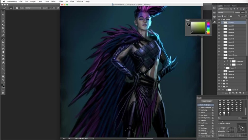The image size is (248, 140).
Task: Click the delete layer trash icon
Action: [243, 93]
